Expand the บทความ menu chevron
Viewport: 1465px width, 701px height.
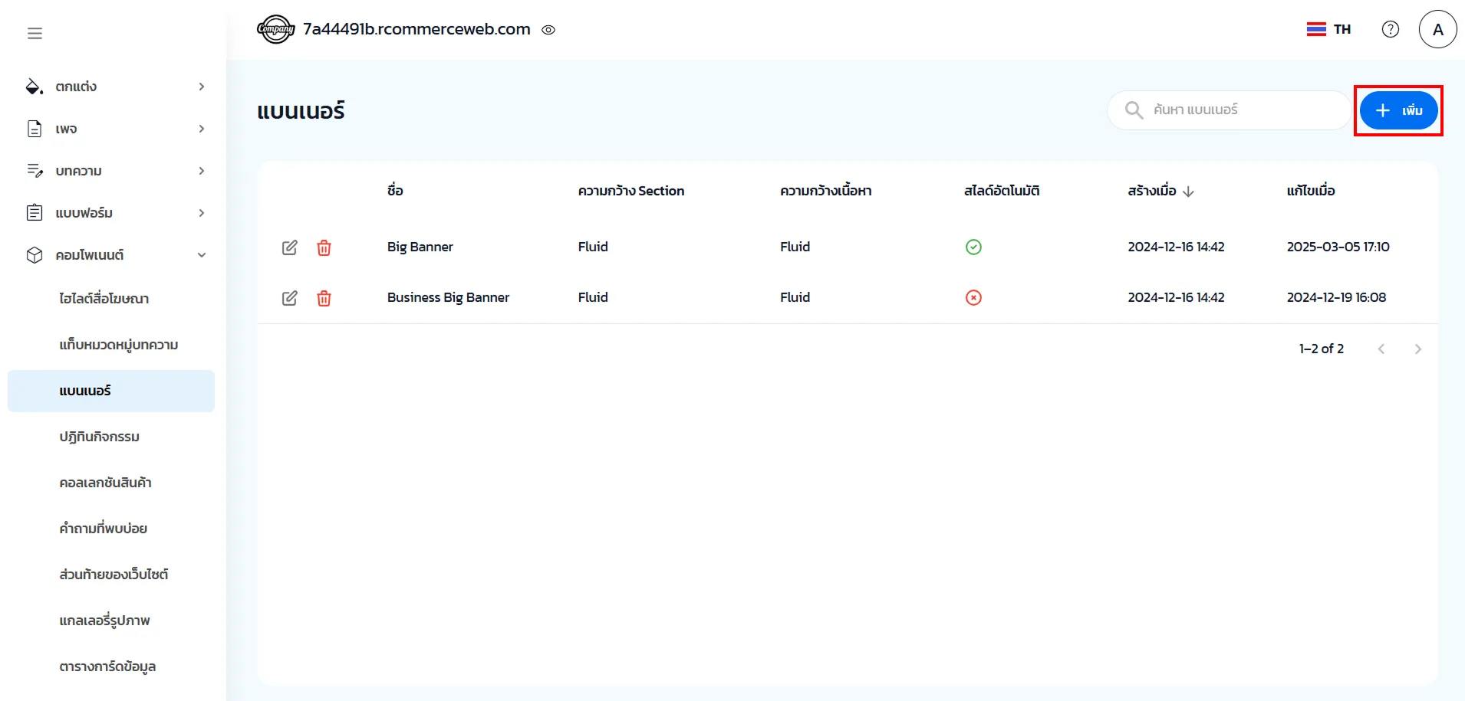point(202,171)
